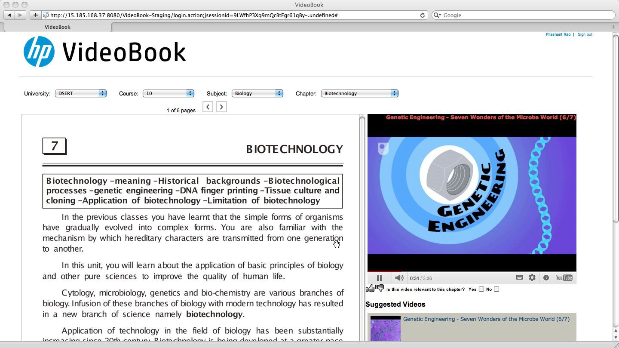
Task: Click the thumbs down icon
Action: tap(380, 288)
